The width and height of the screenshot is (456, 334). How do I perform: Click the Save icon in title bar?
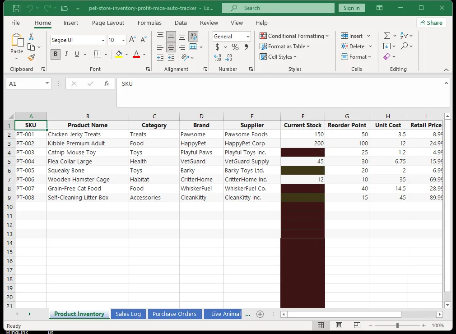pos(17,8)
